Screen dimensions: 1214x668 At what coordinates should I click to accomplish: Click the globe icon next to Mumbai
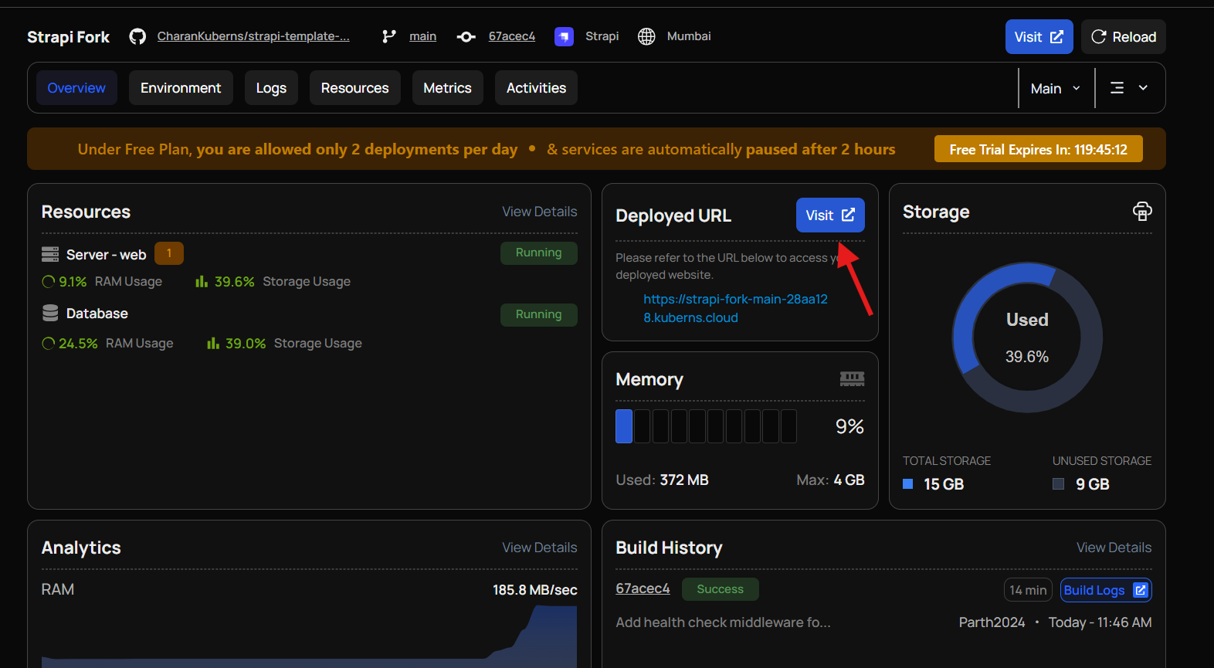point(646,36)
